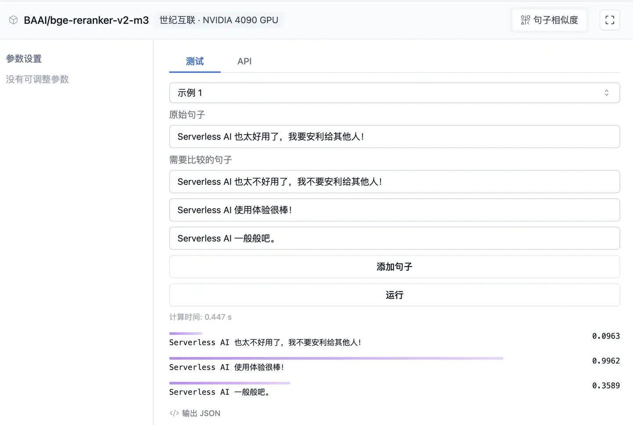
Task: Select the 测试 tab
Action: (x=195, y=61)
